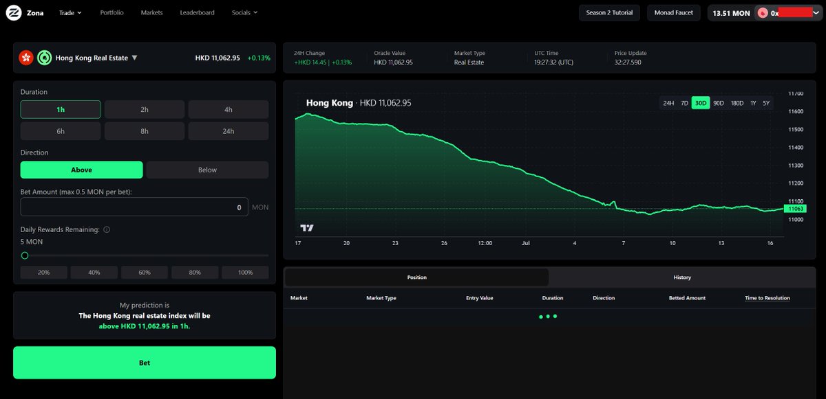The height and width of the screenshot is (399, 826).
Task: Choose the Below direction
Action: point(207,170)
